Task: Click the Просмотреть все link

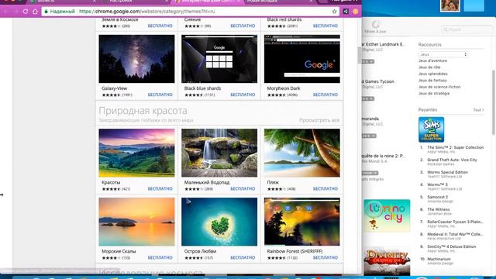Action: [319, 120]
